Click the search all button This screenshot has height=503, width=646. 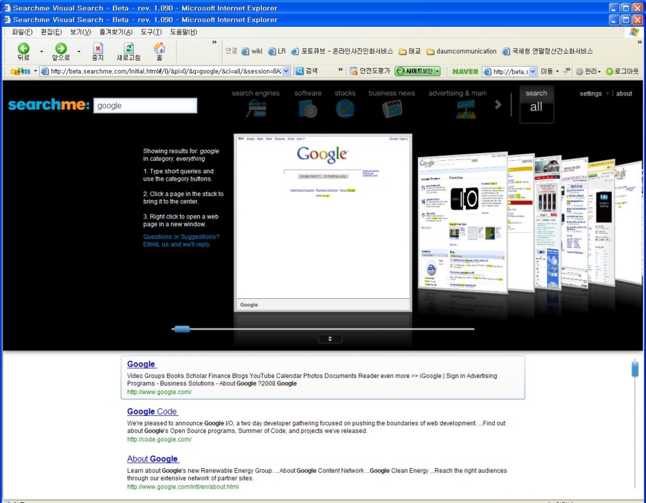[x=537, y=104]
